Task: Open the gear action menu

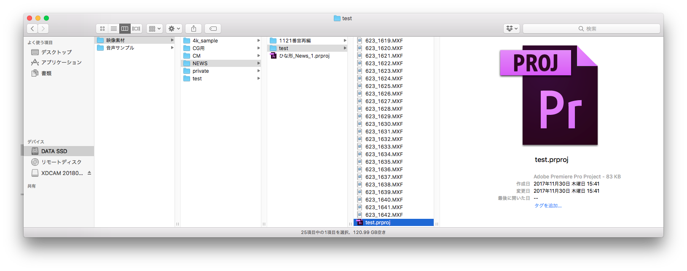Action: [x=174, y=29]
